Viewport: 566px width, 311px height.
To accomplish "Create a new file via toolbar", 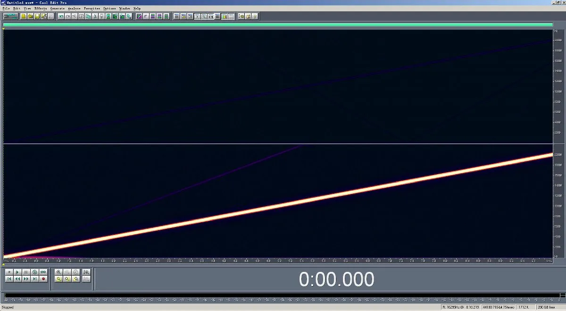I will (x=23, y=17).
